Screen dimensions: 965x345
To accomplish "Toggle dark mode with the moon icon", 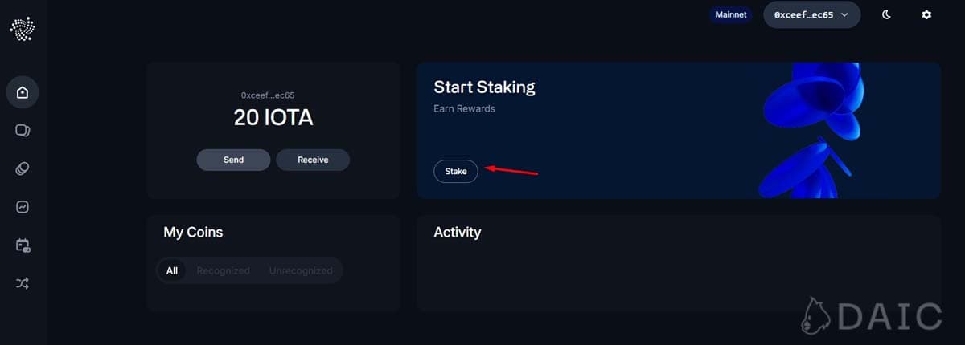I will (887, 14).
